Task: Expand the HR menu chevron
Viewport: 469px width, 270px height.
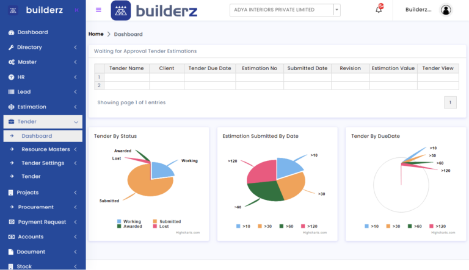Action: tap(75, 77)
